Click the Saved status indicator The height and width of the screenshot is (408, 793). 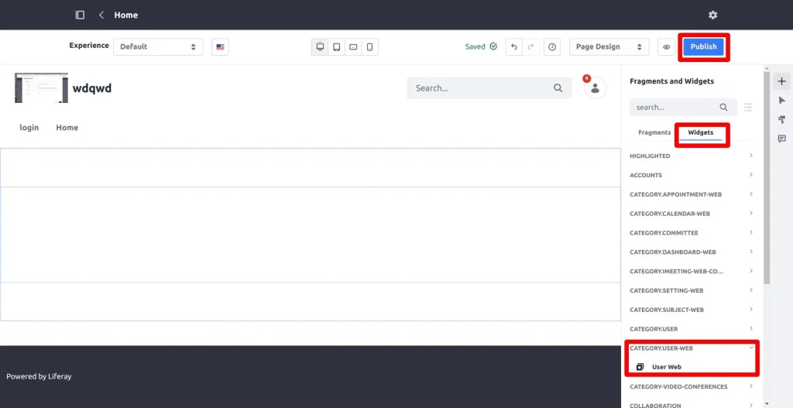pos(481,46)
